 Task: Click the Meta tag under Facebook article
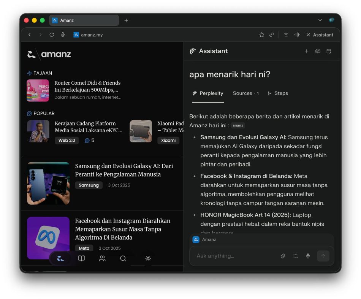click(x=84, y=248)
